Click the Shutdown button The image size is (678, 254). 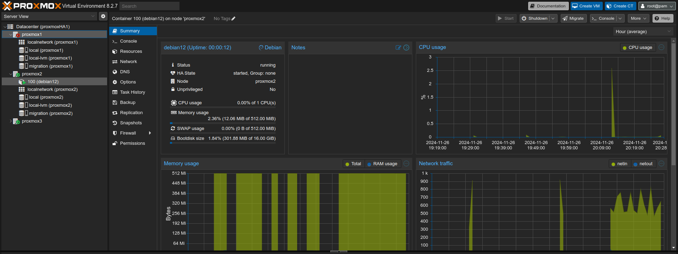pyautogui.click(x=534, y=18)
